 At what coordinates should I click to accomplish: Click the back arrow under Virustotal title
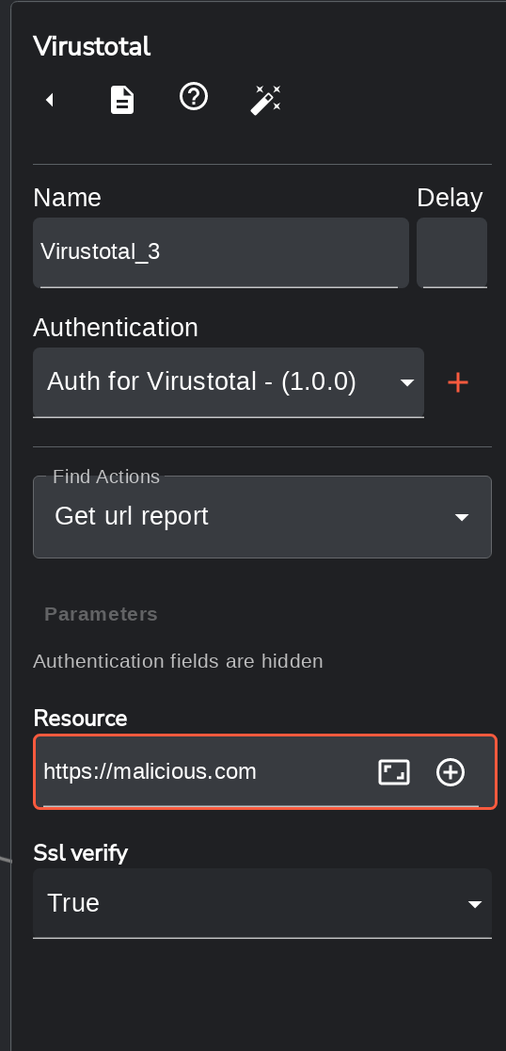pos(50,100)
